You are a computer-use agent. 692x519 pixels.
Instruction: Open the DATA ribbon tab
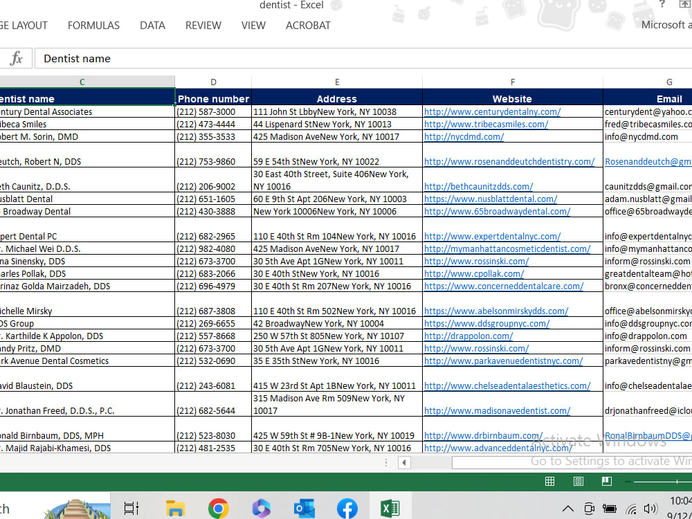pos(153,26)
